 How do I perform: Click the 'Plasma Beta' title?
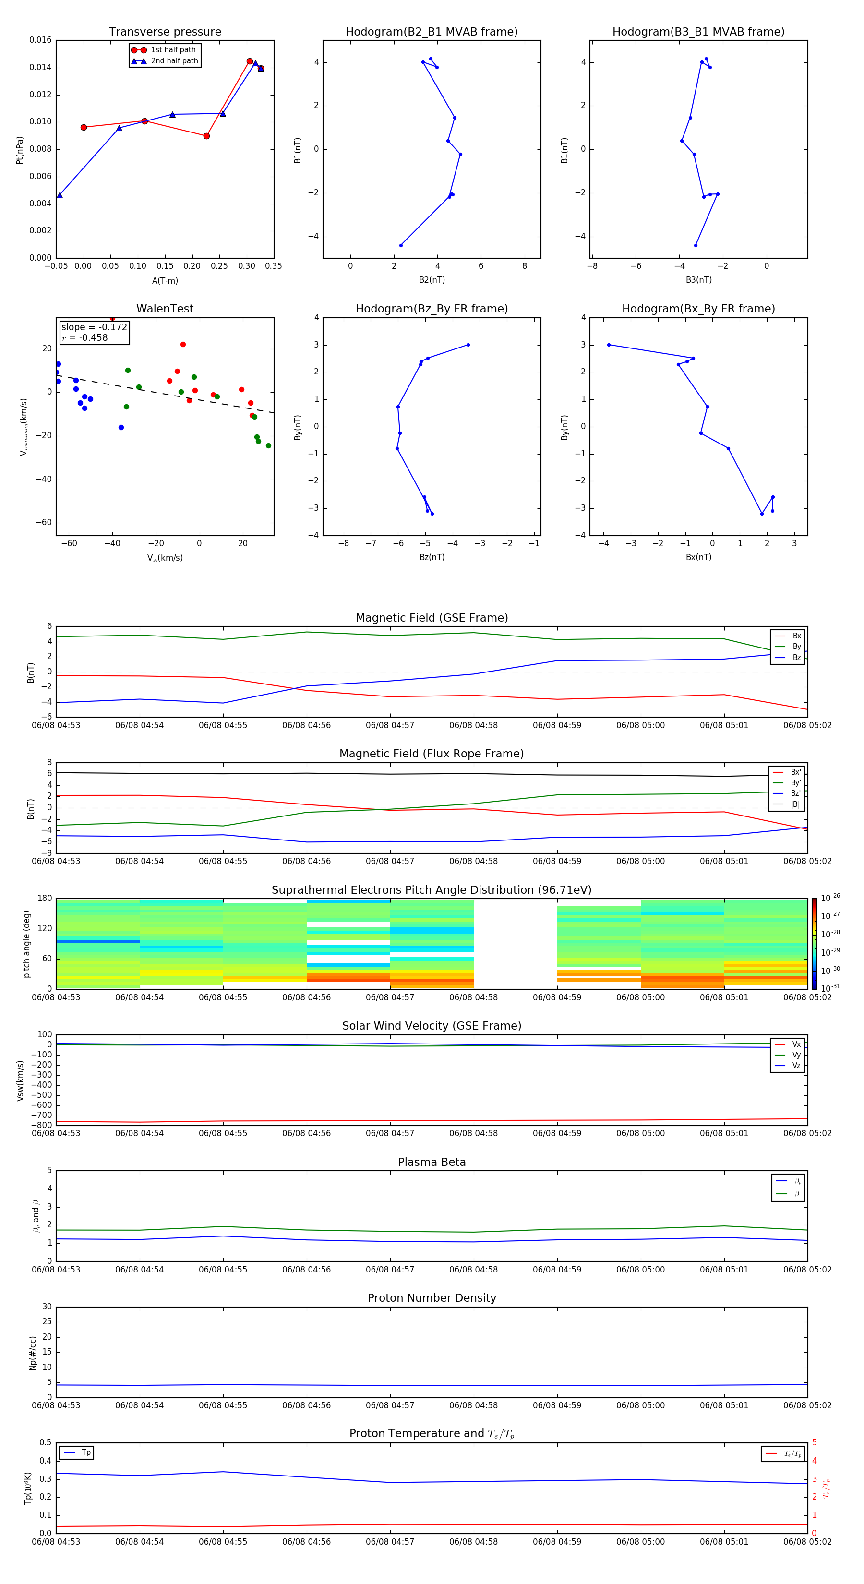tap(432, 1162)
